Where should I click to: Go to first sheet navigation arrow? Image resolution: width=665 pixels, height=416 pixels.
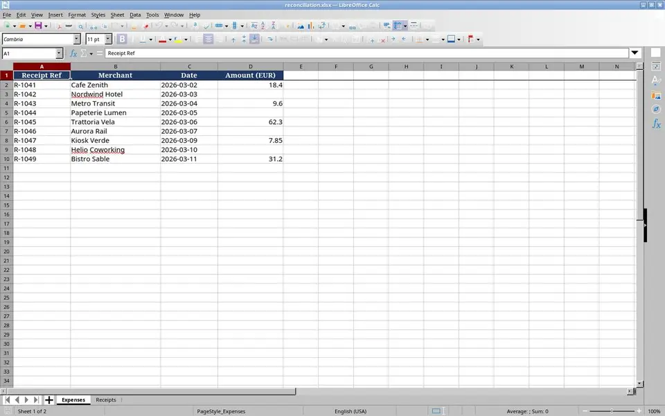[7, 400]
